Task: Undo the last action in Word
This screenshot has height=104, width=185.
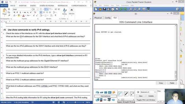Action: pyautogui.click(x=10, y=2)
